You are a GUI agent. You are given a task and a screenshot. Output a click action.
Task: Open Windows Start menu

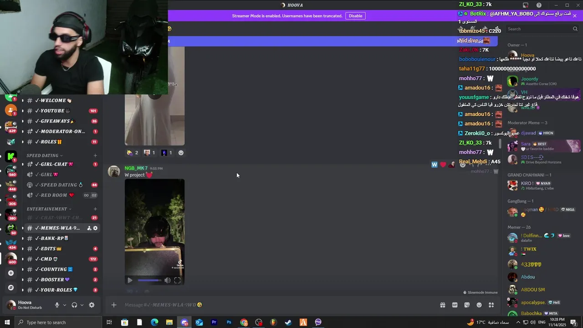(7, 322)
